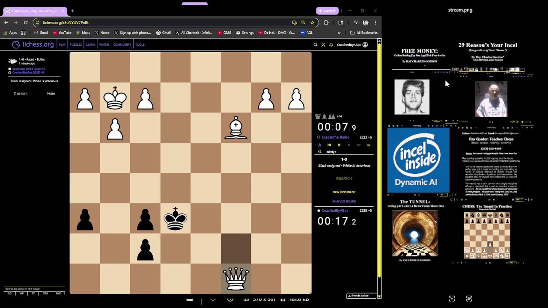Open the Settings bookmark

245,33
